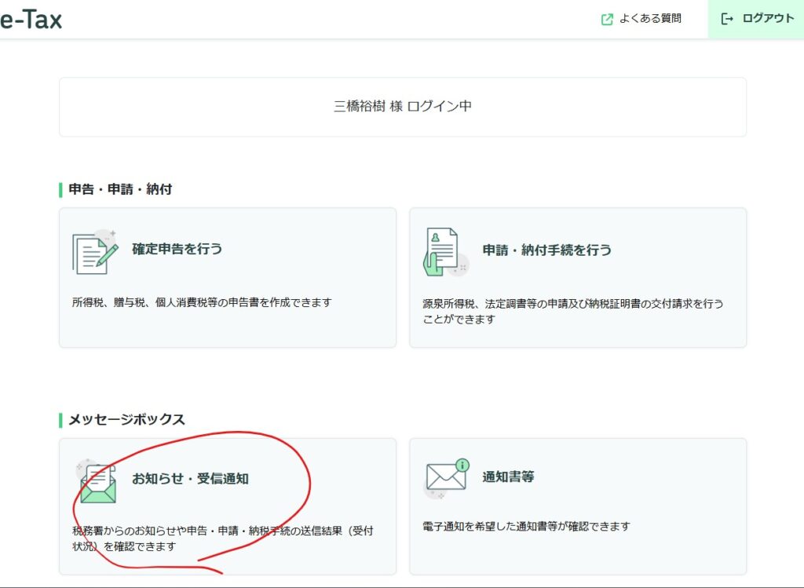Click the open envelope icon for お知らせ
This screenshot has width=804, height=588.
97,482
